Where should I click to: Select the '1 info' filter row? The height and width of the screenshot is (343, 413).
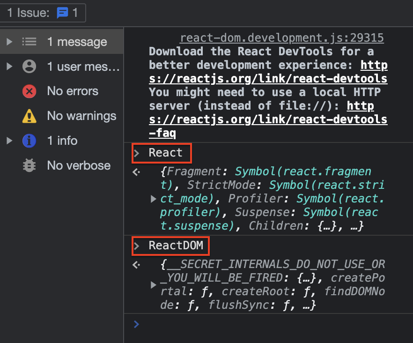(x=62, y=141)
